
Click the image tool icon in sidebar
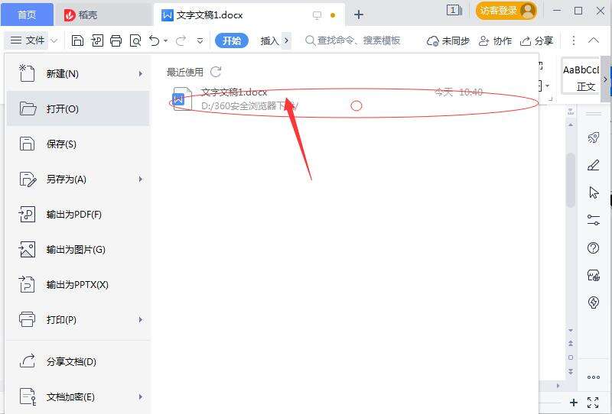[594, 275]
